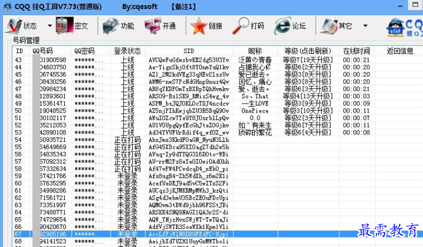Image resolution: width=423 pixels, height=247 pixels.
Task: Click level cell 等级2[3天升级]
Action: coord(308,118)
